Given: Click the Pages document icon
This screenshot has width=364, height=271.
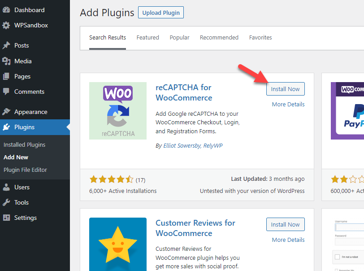Looking at the screenshot, I should tap(6, 76).
